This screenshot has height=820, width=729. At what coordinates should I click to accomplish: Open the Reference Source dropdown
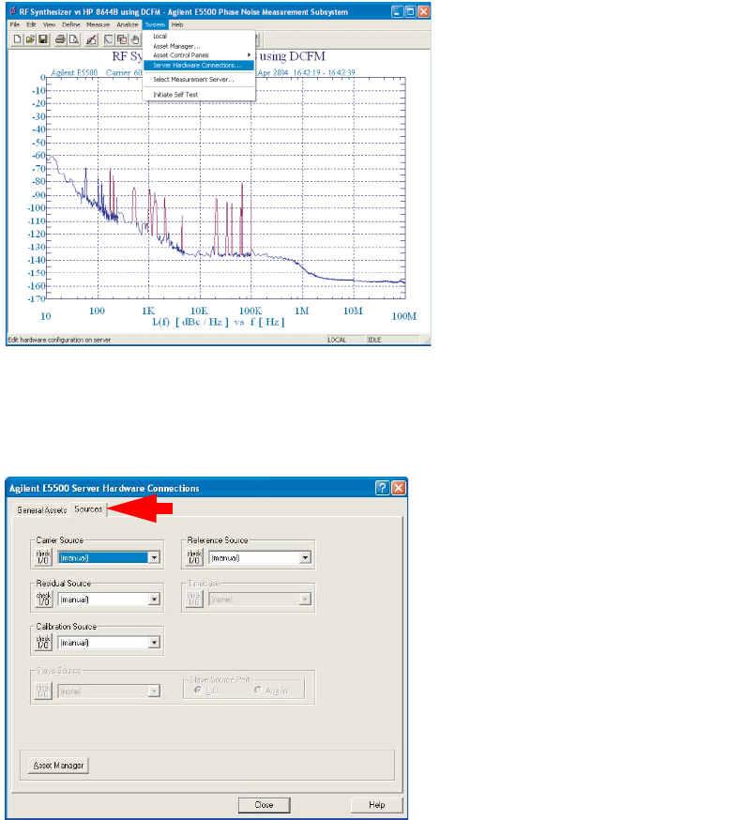[305, 558]
